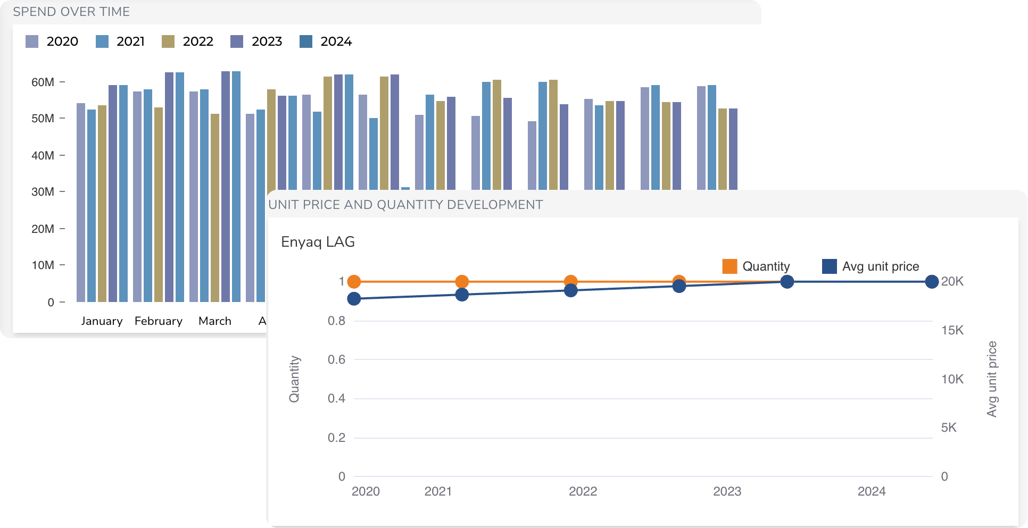Click the 20K right axis label
The width and height of the screenshot is (1028, 528).
pos(952,281)
